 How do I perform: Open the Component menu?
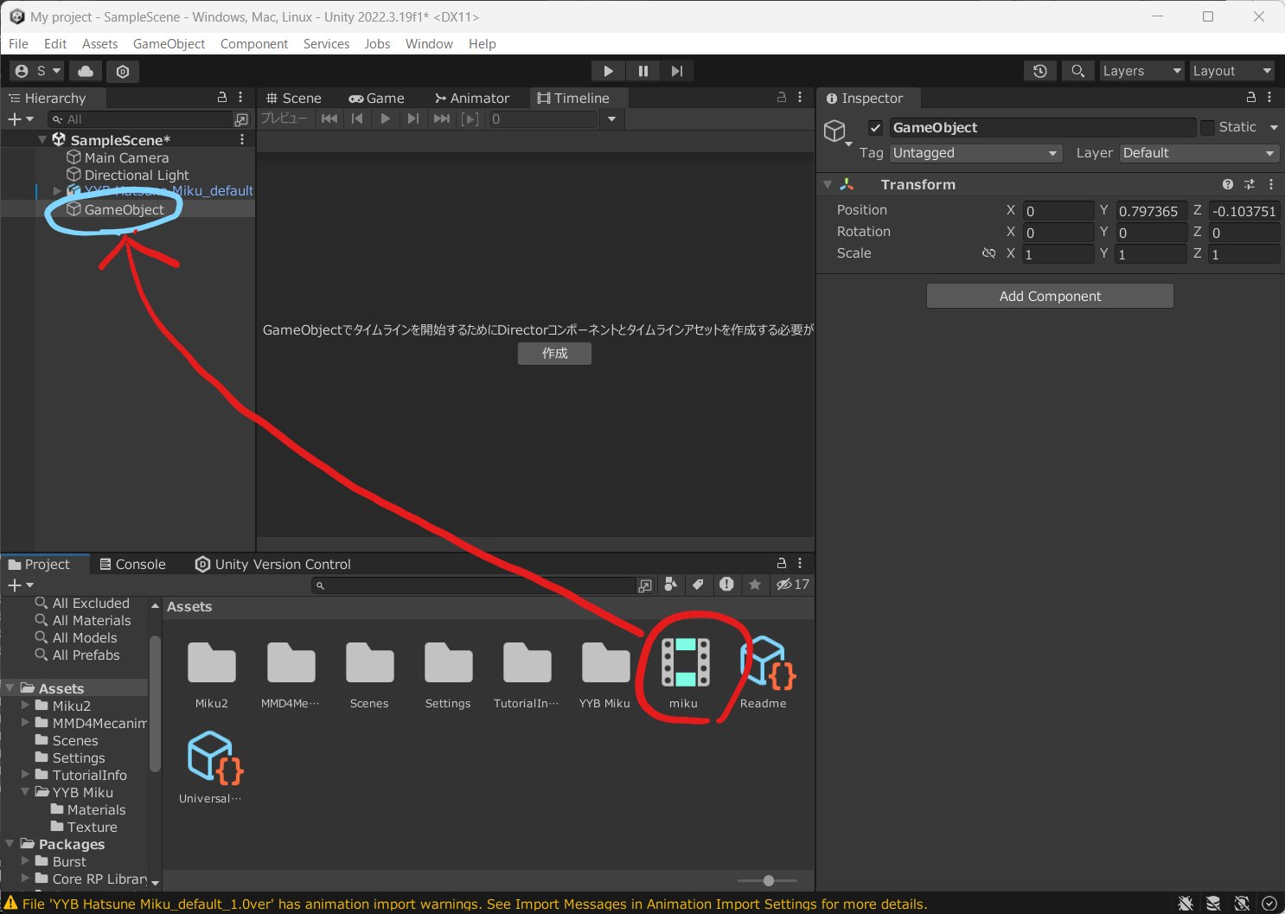(253, 44)
